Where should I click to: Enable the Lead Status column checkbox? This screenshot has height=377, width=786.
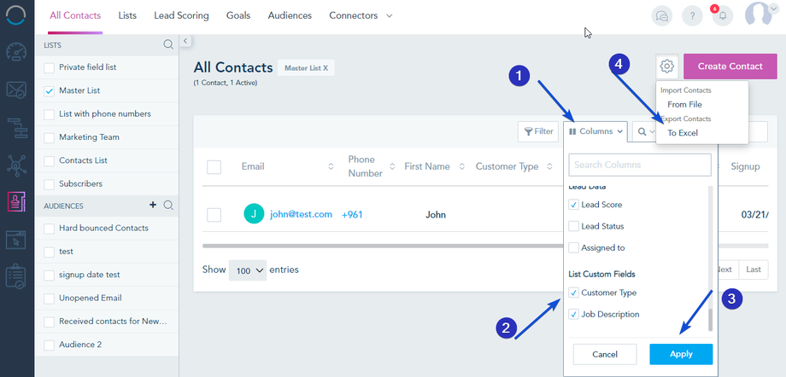click(x=573, y=226)
